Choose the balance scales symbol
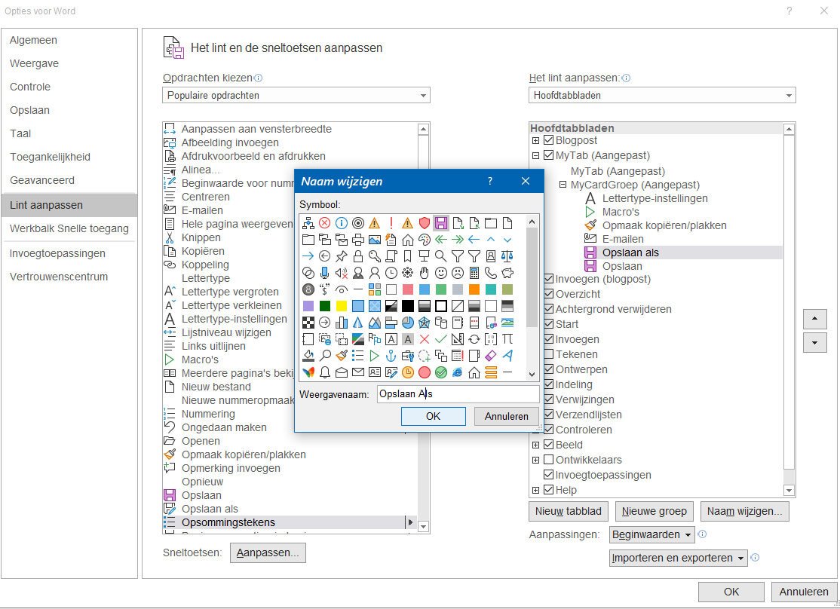The image size is (840, 609). [507, 256]
